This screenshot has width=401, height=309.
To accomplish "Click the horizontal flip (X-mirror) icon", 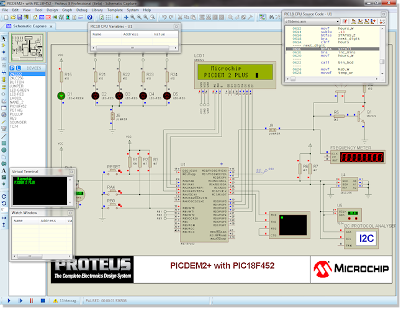I will [4, 218].
